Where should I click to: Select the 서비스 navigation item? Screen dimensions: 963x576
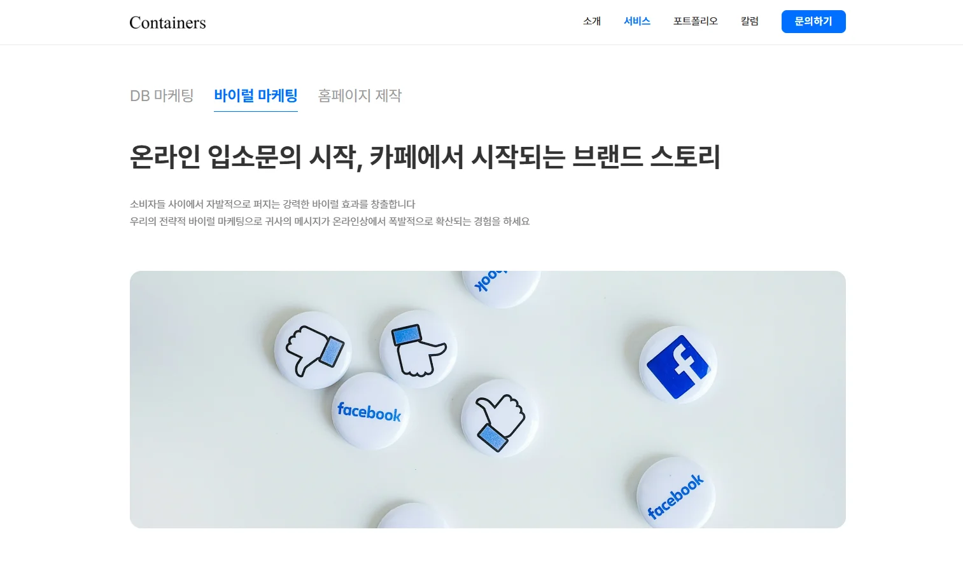coord(637,21)
